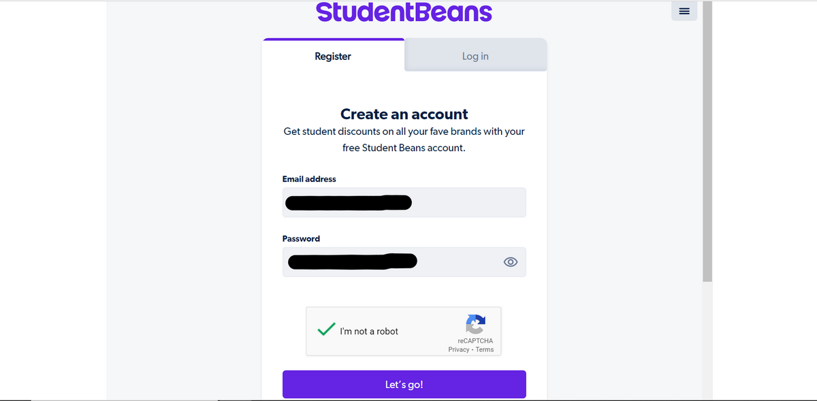The height and width of the screenshot is (401, 817).
Task: Click the scrollbar track below the thumb
Action: click(x=707, y=340)
